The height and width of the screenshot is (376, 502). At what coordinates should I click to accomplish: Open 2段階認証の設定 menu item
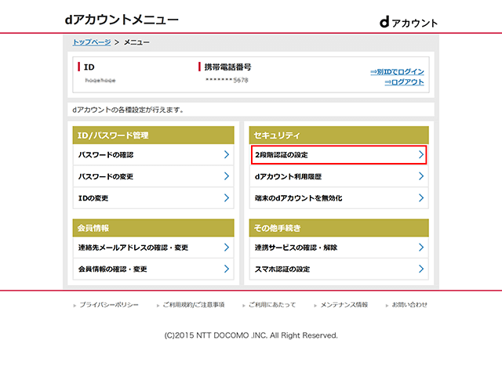pyautogui.click(x=339, y=155)
